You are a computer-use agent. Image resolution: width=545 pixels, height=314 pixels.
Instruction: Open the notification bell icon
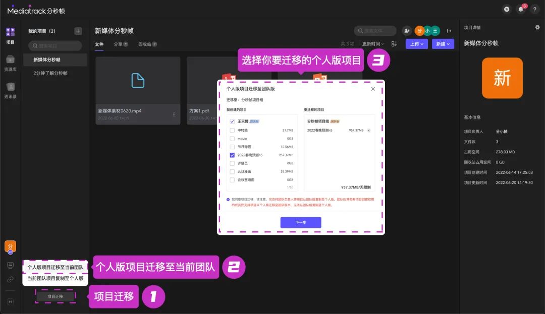point(521,9)
